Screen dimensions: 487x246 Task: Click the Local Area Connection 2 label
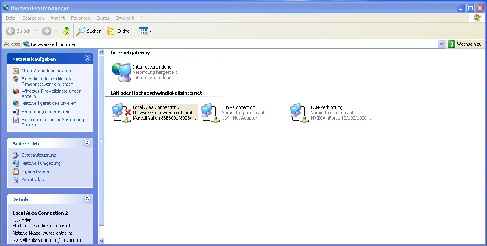pyautogui.click(x=156, y=107)
